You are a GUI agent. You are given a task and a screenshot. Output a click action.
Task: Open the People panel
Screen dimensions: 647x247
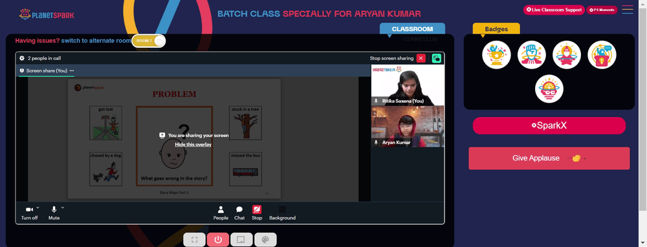pyautogui.click(x=221, y=213)
